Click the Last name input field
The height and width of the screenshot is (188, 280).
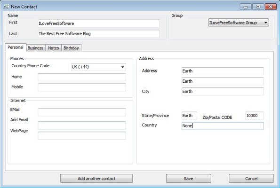(x=98, y=34)
